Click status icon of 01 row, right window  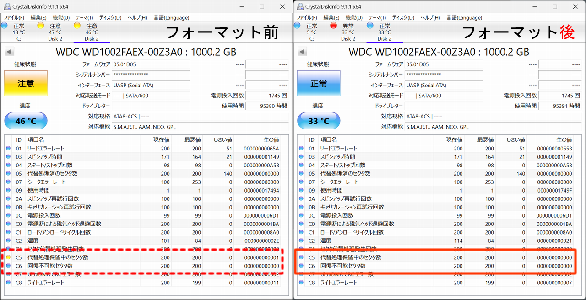click(x=301, y=149)
